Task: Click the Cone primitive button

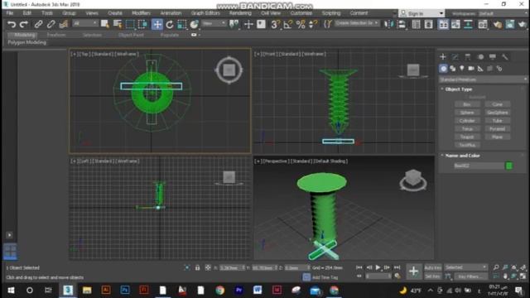Action: tap(497, 104)
